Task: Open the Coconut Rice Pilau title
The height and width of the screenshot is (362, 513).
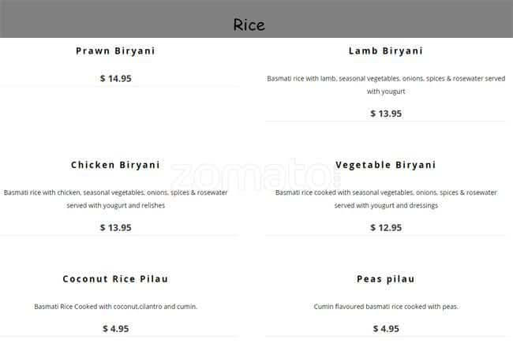Action: [115, 279]
